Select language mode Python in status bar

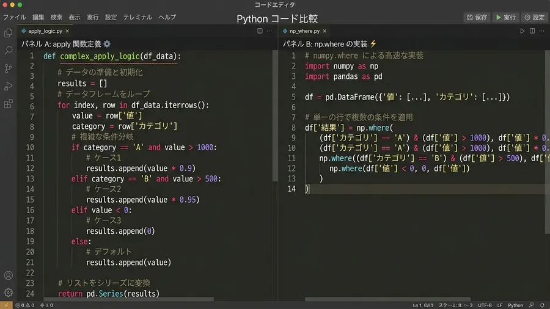[515, 305]
